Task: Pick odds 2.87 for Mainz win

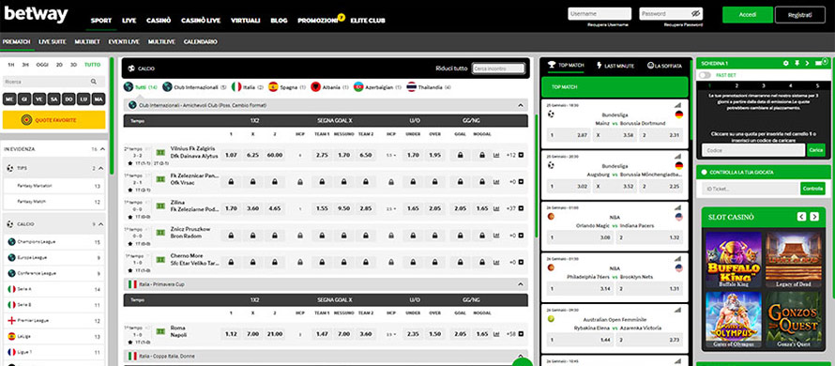Action: coord(569,136)
